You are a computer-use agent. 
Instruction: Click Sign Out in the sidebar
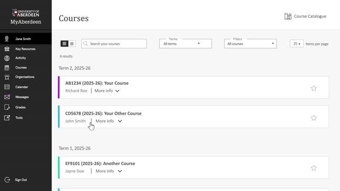pyautogui.click(x=21, y=180)
